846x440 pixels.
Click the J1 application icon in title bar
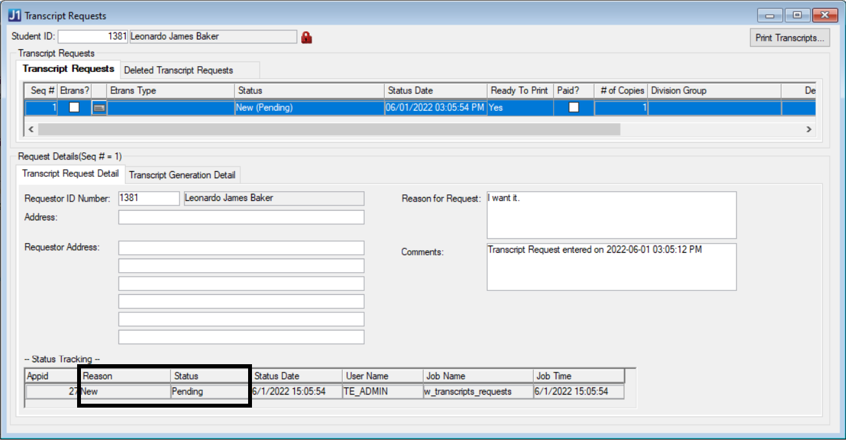(x=14, y=16)
